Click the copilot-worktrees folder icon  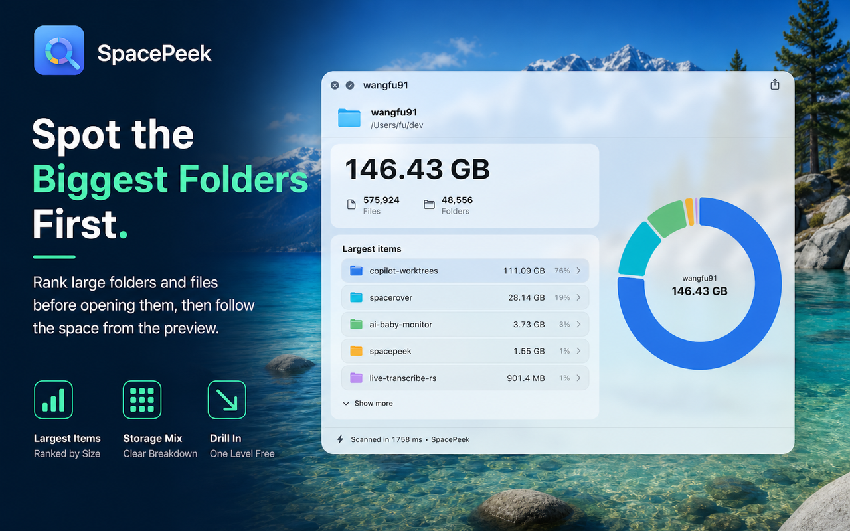click(356, 271)
